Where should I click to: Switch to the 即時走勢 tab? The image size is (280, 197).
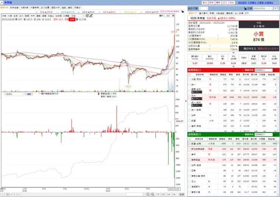14,8
